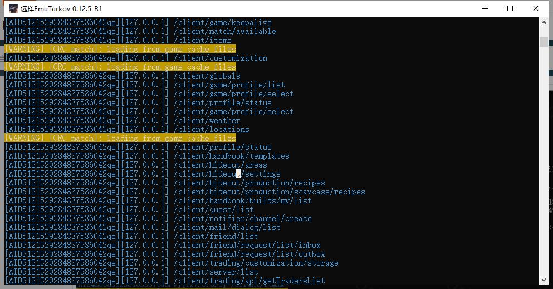
Task: Click the scrollbar up arrow
Action: click(x=544, y=22)
